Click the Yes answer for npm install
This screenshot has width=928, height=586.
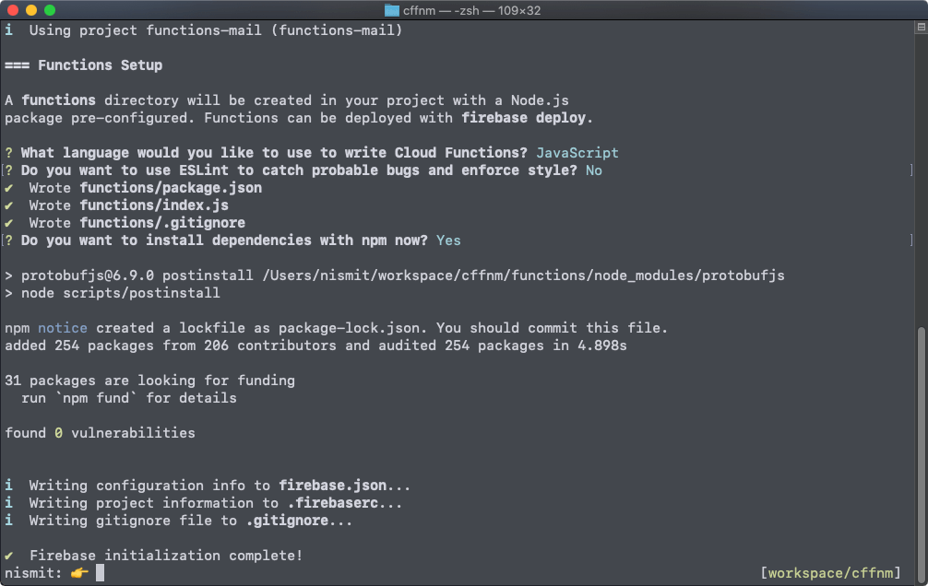448,240
